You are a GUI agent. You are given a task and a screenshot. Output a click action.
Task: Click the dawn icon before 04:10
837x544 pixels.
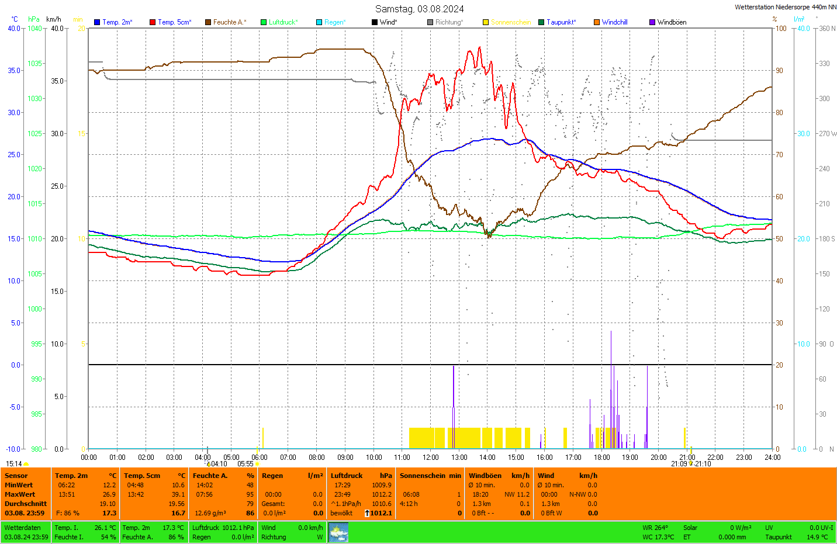click(x=209, y=464)
